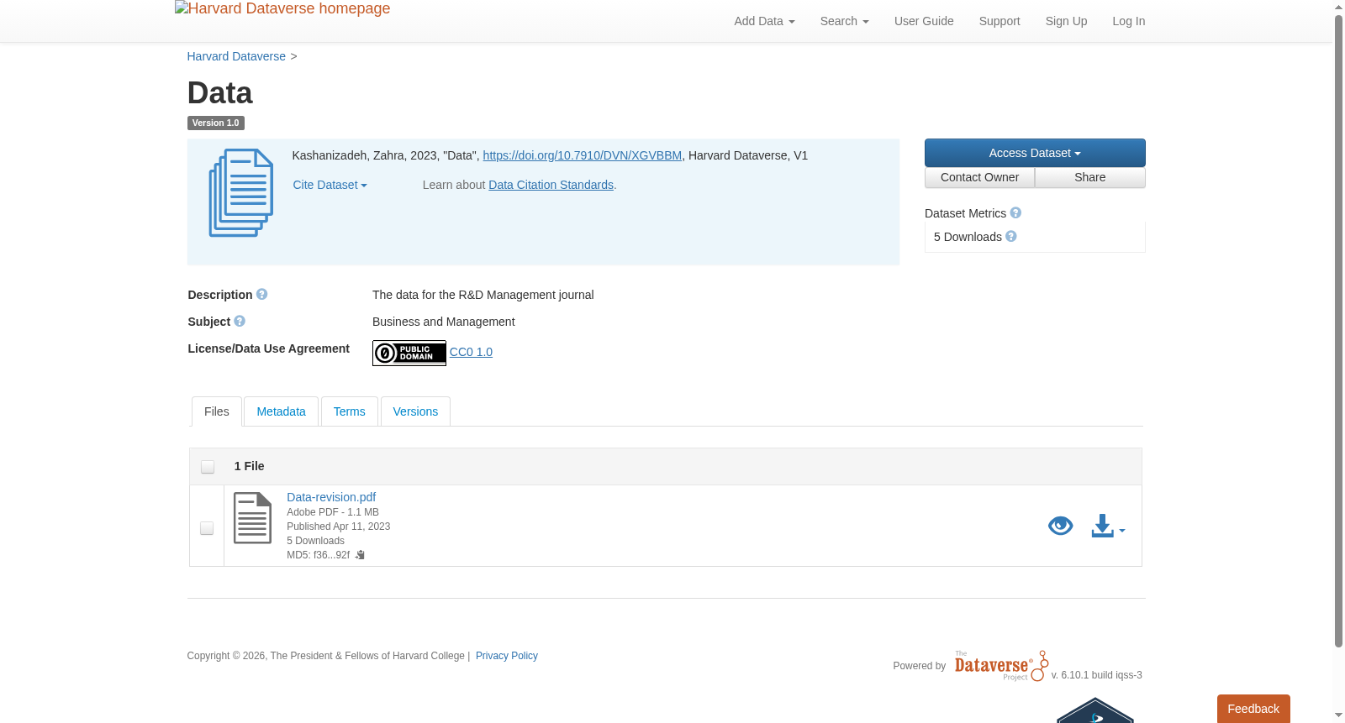Screen dimensions: 1345x723
Task: Select all files checkbox in header
Action: tap(208, 467)
